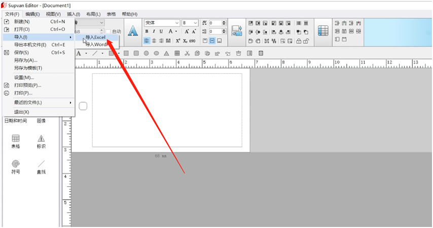
Task: Click the scissors cut icon in toolbar
Action: coord(187,53)
